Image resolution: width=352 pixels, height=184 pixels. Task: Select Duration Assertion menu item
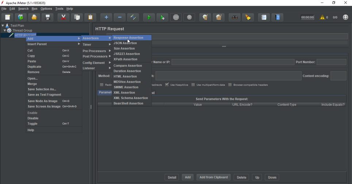click(132, 71)
